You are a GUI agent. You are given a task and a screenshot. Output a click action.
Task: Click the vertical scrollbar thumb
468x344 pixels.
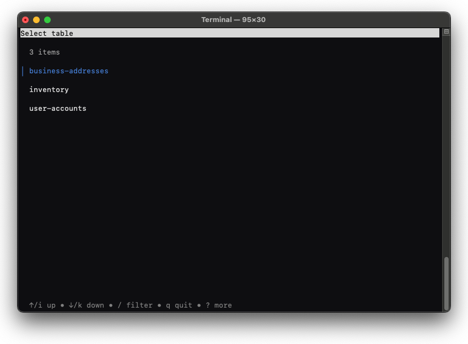(x=446, y=283)
